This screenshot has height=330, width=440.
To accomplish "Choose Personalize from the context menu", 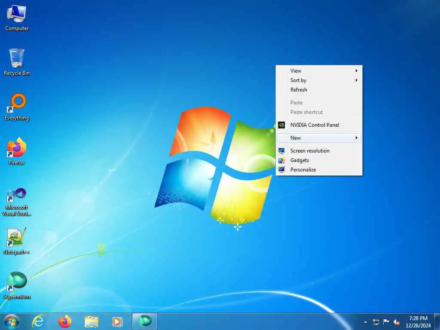I will tap(319, 170).
